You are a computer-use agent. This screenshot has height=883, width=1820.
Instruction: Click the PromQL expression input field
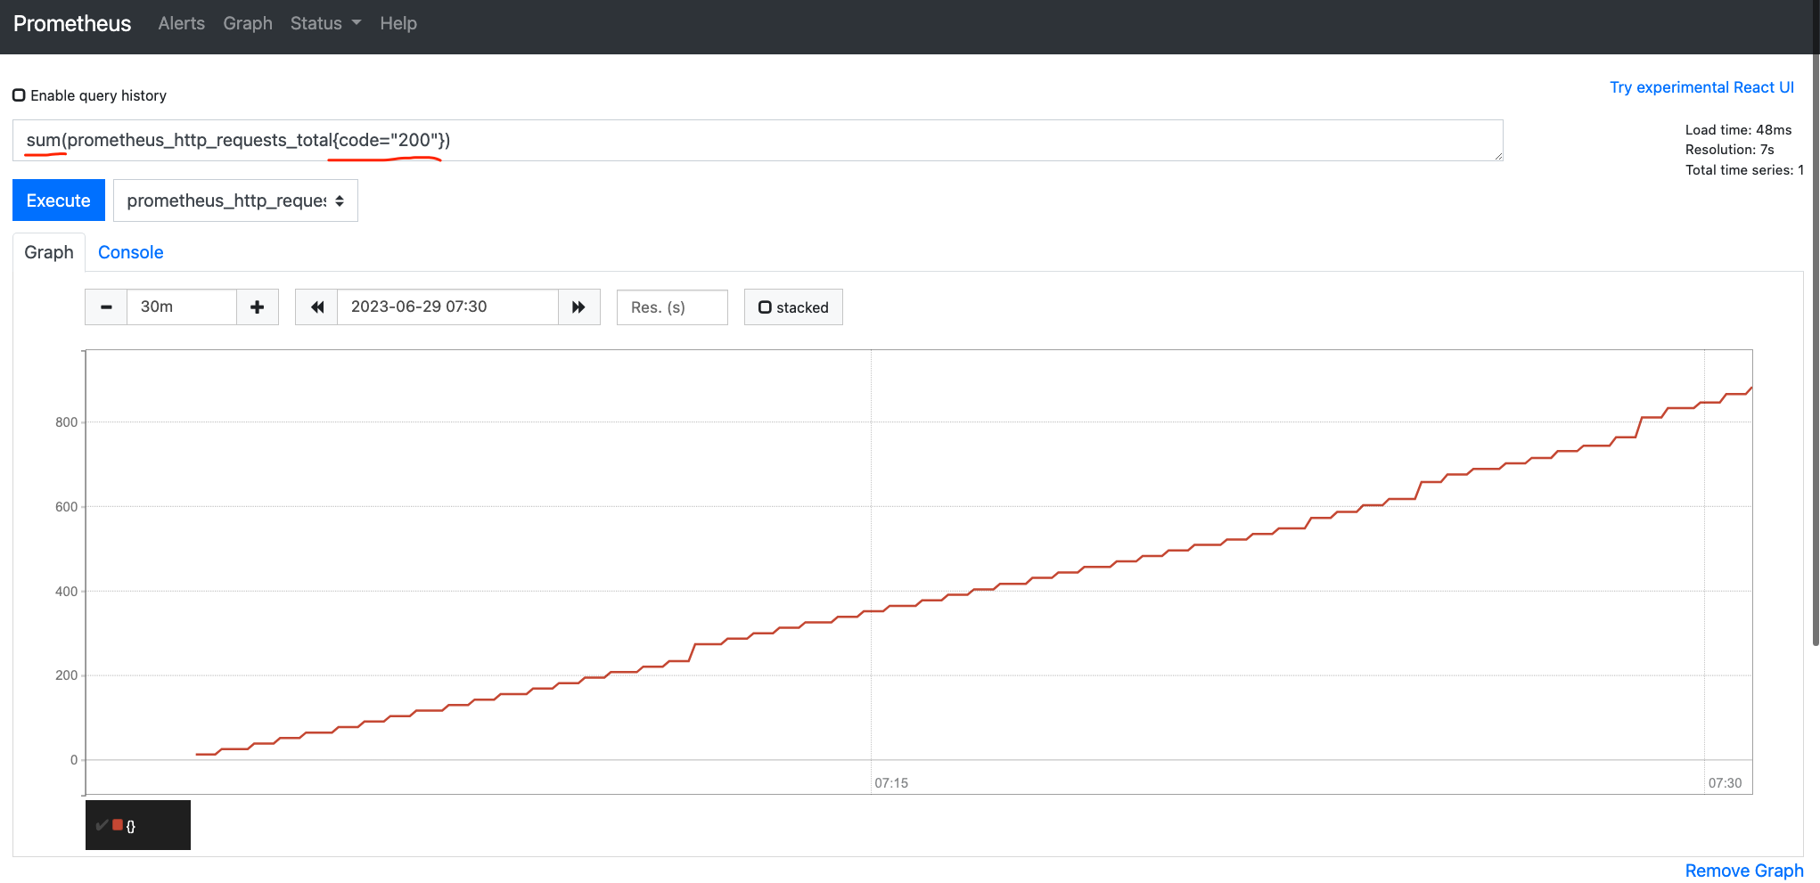pyautogui.click(x=758, y=141)
